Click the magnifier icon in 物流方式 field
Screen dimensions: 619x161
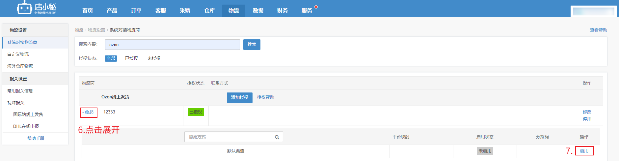click(x=277, y=137)
